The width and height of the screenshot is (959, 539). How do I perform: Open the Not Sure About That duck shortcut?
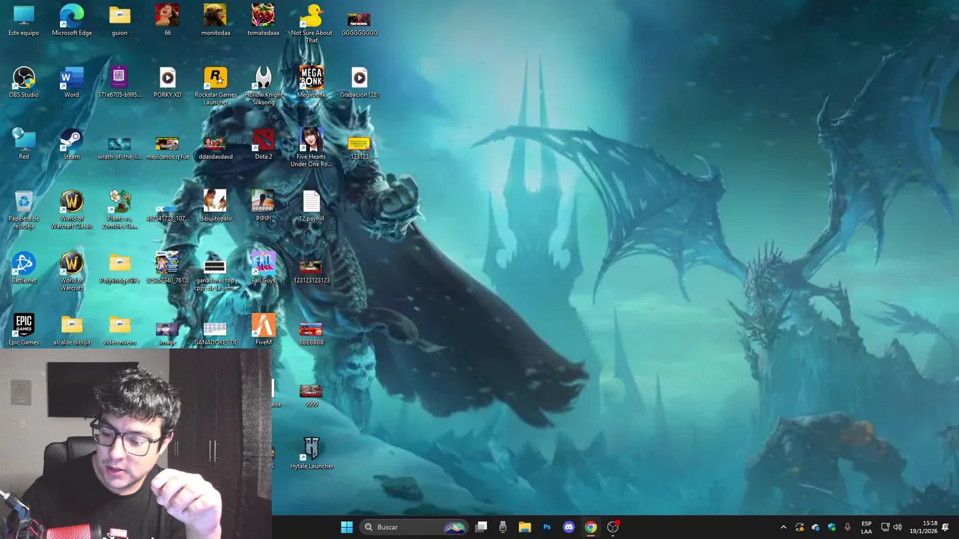(311, 23)
